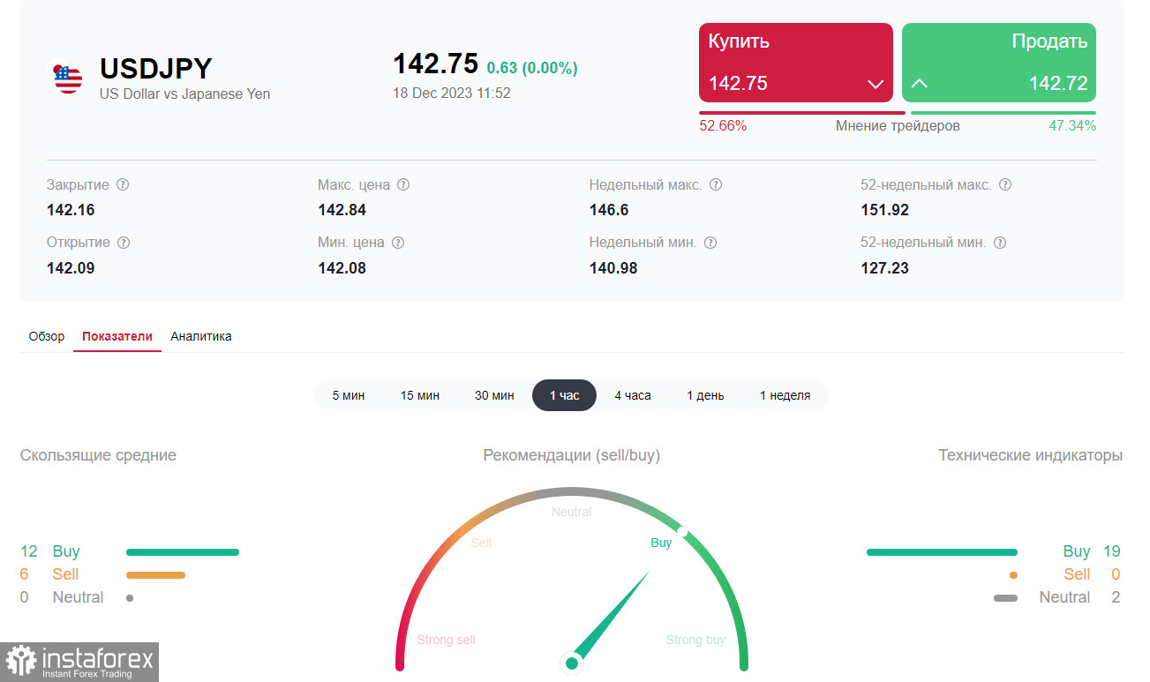Click the 146.6 weekly high value
Viewport: 1150px width, 682px height.
click(x=609, y=210)
